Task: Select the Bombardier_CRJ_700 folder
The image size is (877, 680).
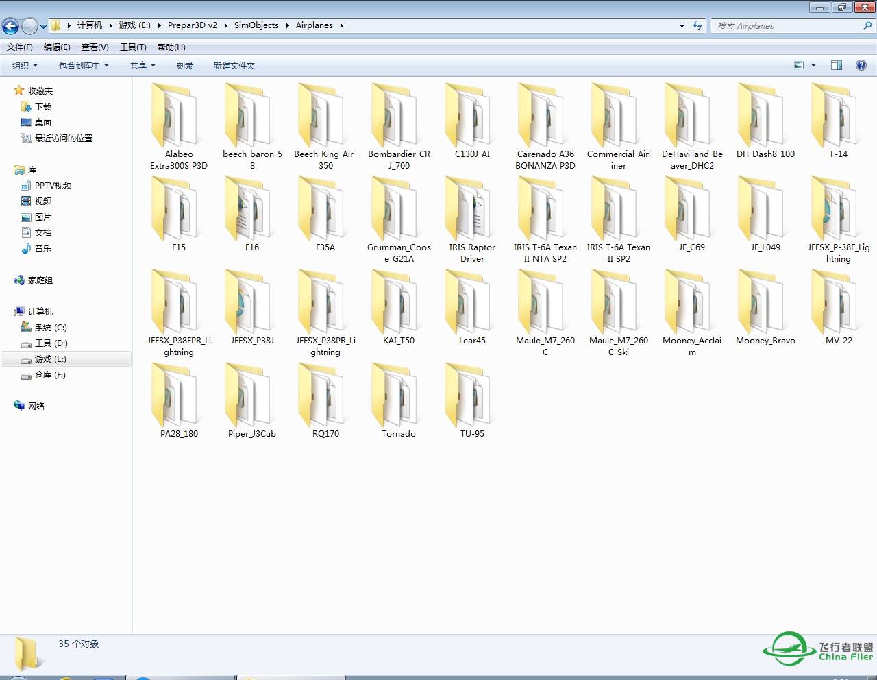Action: [x=399, y=126]
